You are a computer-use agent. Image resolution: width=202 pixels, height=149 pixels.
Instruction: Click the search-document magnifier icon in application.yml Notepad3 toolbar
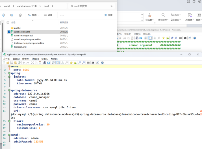point(53,63)
